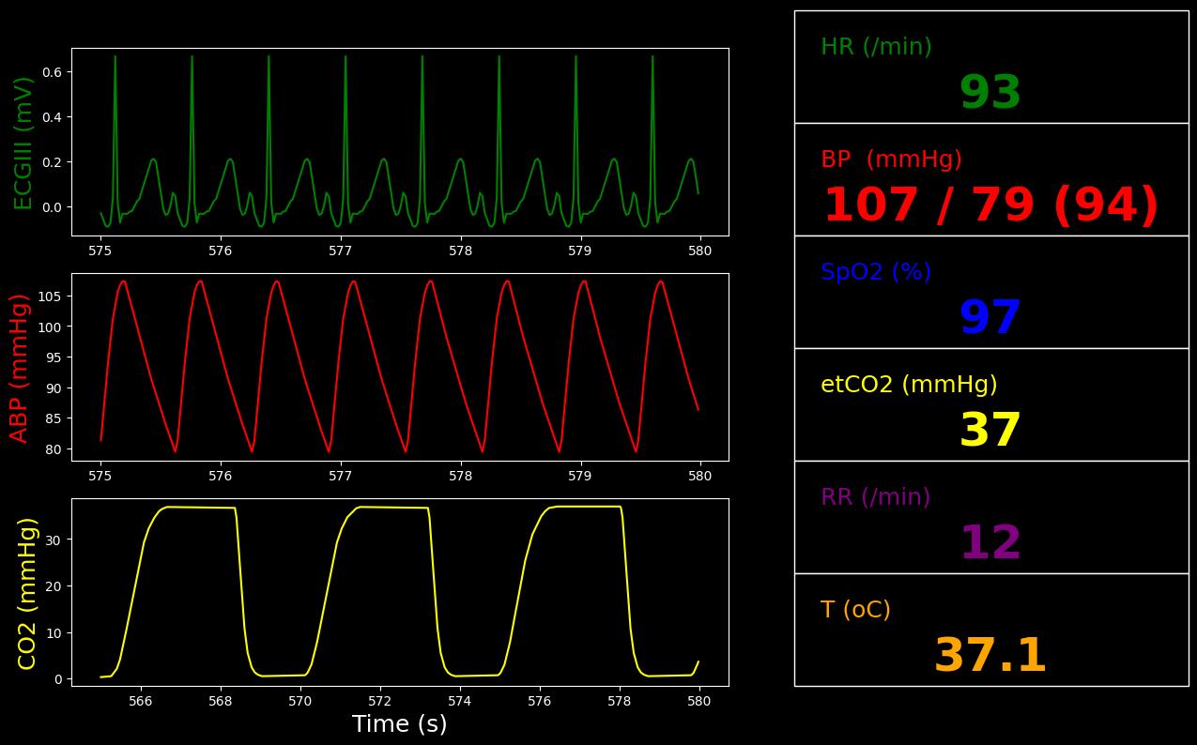Click the SpO2 value 97

click(x=990, y=319)
